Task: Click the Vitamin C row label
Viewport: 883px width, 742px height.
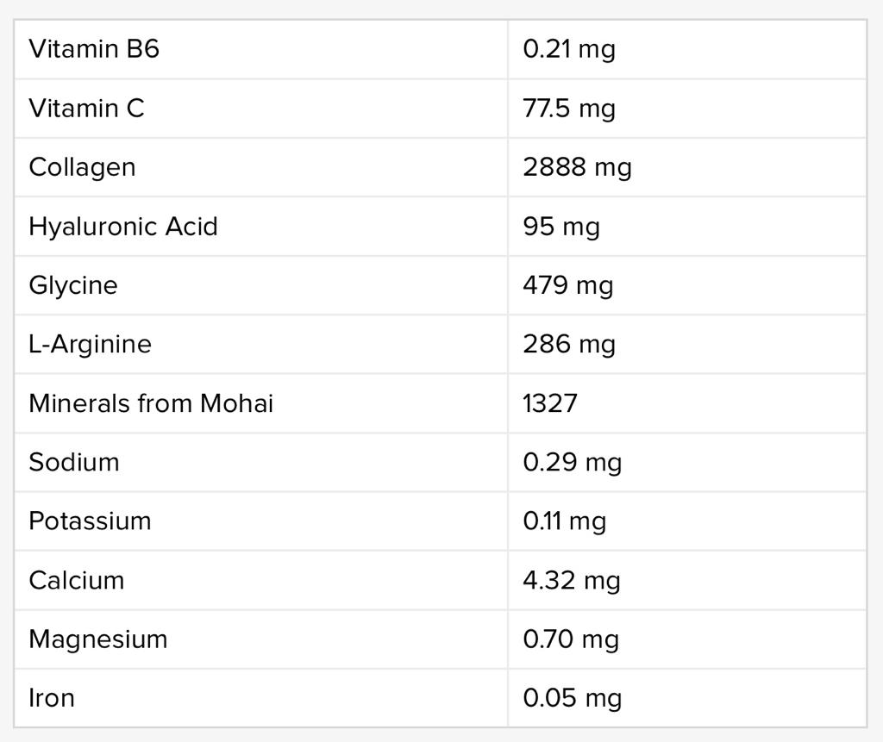Action: (x=86, y=109)
